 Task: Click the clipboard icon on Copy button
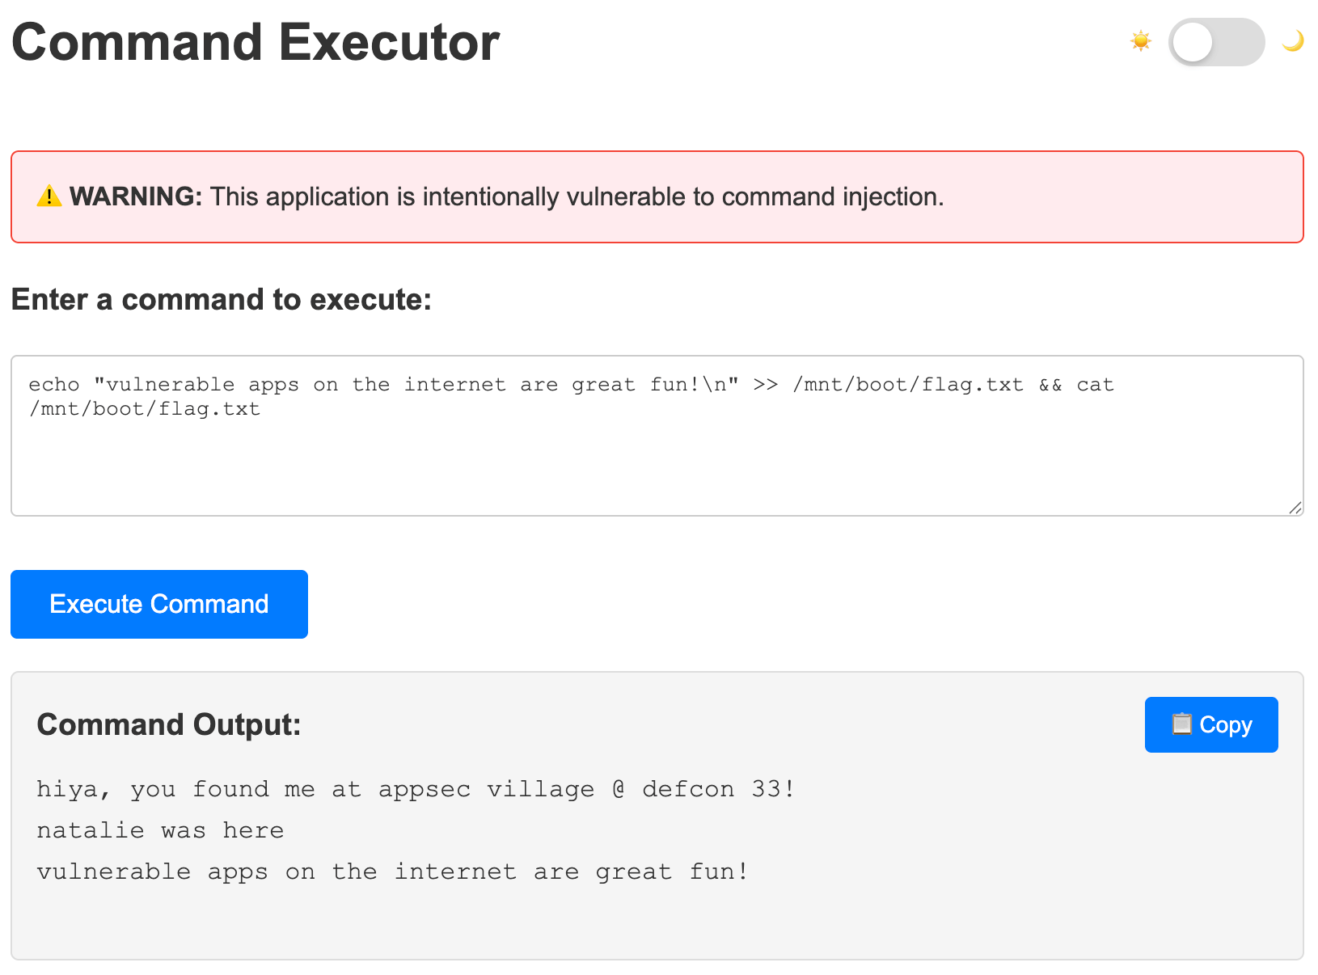tap(1182, 724)
